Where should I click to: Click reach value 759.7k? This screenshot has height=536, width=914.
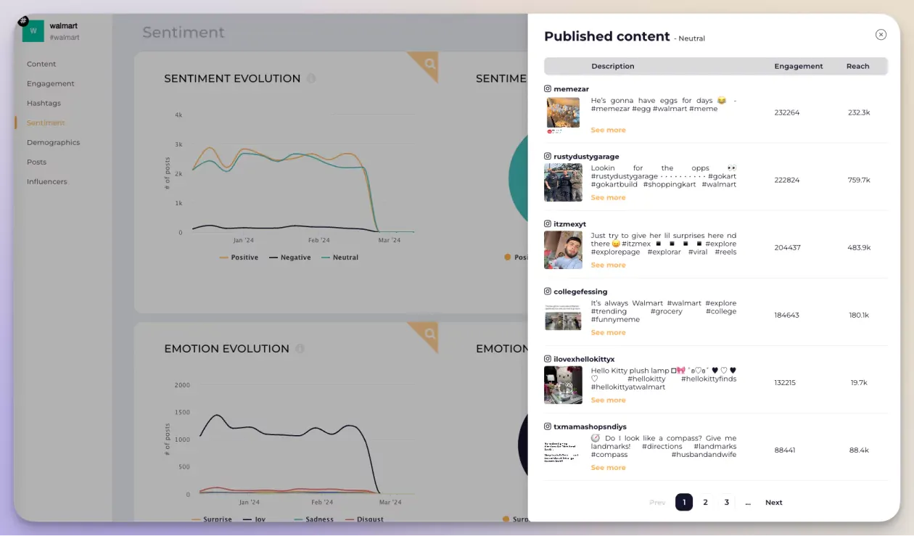pos(859,180)
